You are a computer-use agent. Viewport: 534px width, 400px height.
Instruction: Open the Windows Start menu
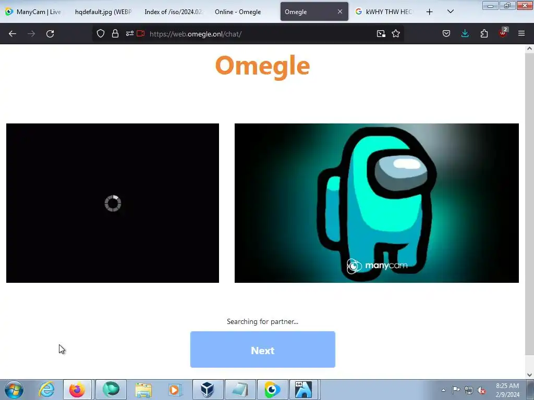point(14,390)
